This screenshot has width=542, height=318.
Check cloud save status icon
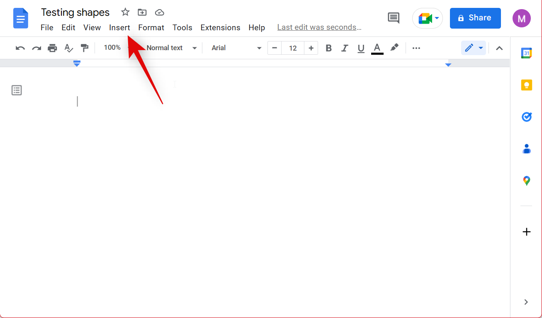point(160,12)
